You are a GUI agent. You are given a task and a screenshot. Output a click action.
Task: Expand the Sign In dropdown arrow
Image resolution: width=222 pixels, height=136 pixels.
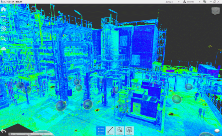tap(179, 2)
